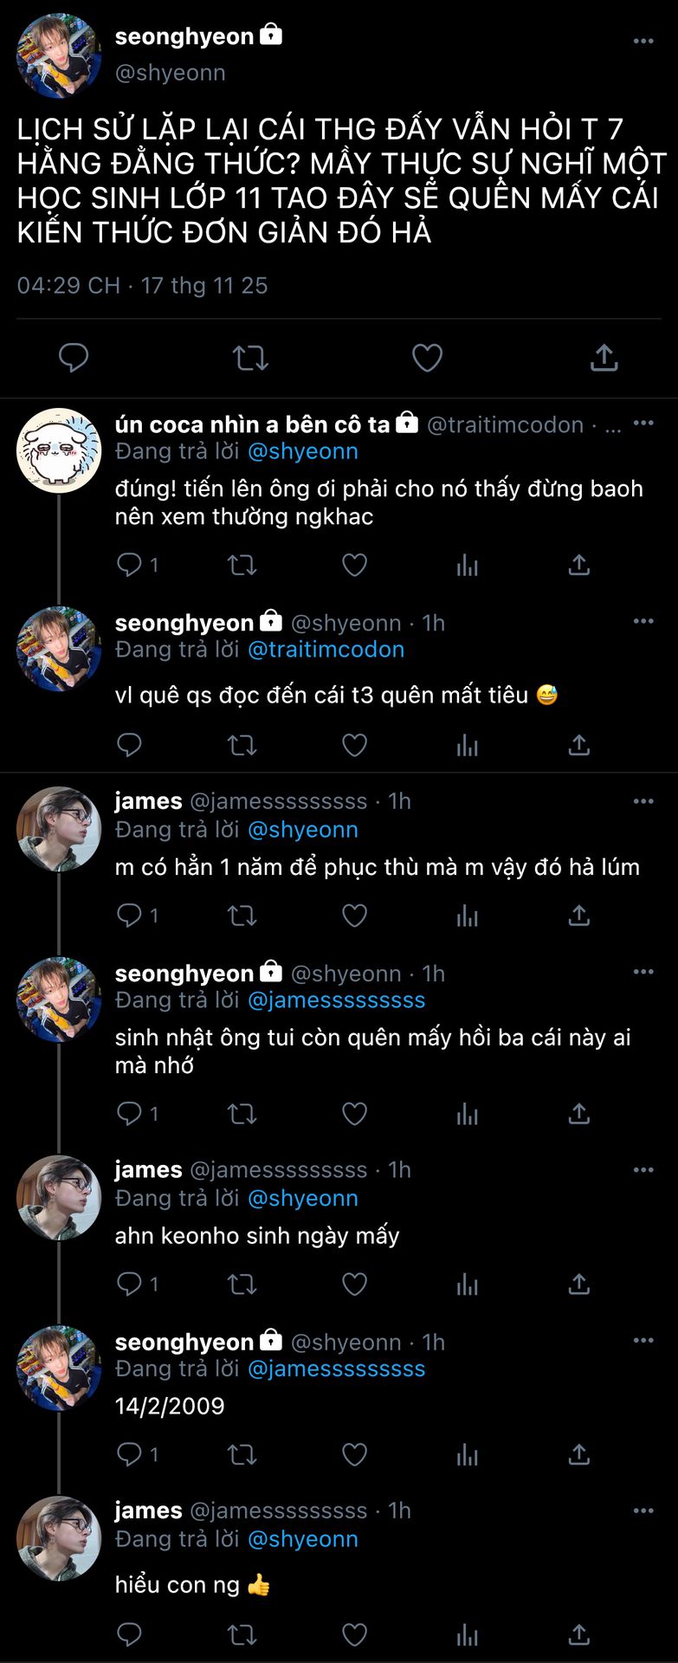
Task: Share the main tweet posted 04:29 CH
Action: tap(604, 358)
